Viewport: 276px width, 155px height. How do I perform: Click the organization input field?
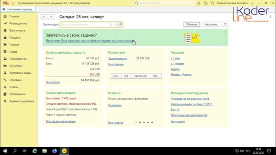pyautogui.click(x=85, y=25)
